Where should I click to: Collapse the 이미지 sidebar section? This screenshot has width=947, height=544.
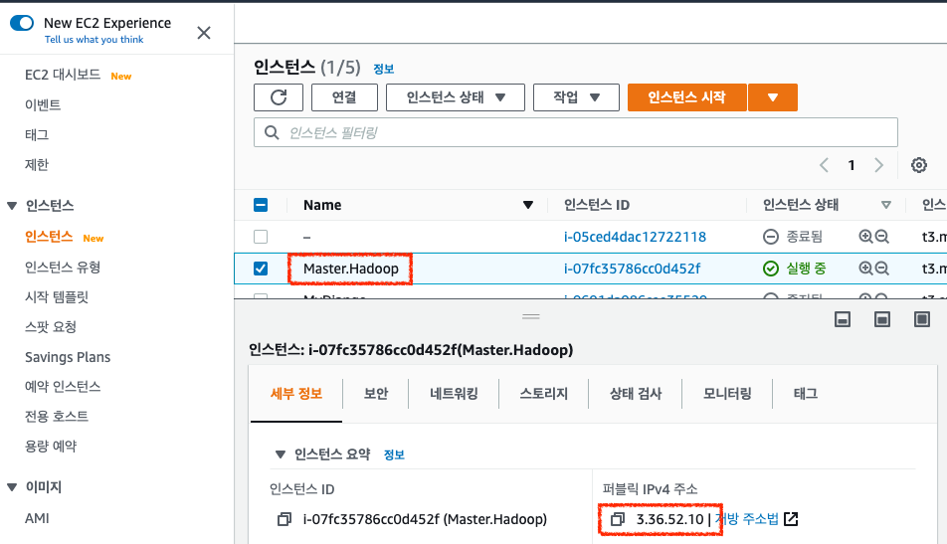click(12, 487)
